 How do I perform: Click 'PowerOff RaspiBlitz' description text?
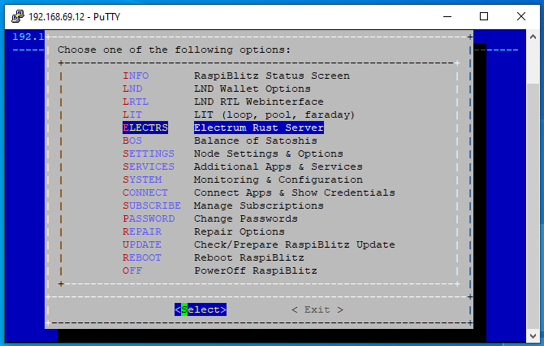pyautogui.click(x=255, y=271)
